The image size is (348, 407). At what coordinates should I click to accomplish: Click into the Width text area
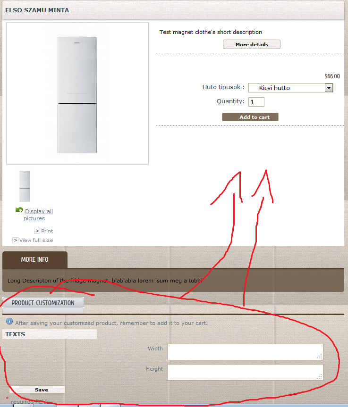[245, 352]
